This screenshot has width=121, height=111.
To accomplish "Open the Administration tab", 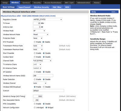I will [84, 3].
